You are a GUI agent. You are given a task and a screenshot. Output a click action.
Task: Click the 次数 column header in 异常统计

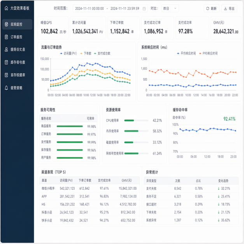[177, 181]
